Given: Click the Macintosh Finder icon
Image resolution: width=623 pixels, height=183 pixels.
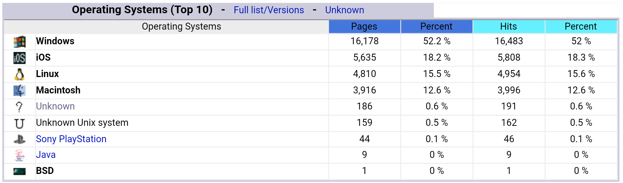Looking at the screenshot, I should click(20, 90).
